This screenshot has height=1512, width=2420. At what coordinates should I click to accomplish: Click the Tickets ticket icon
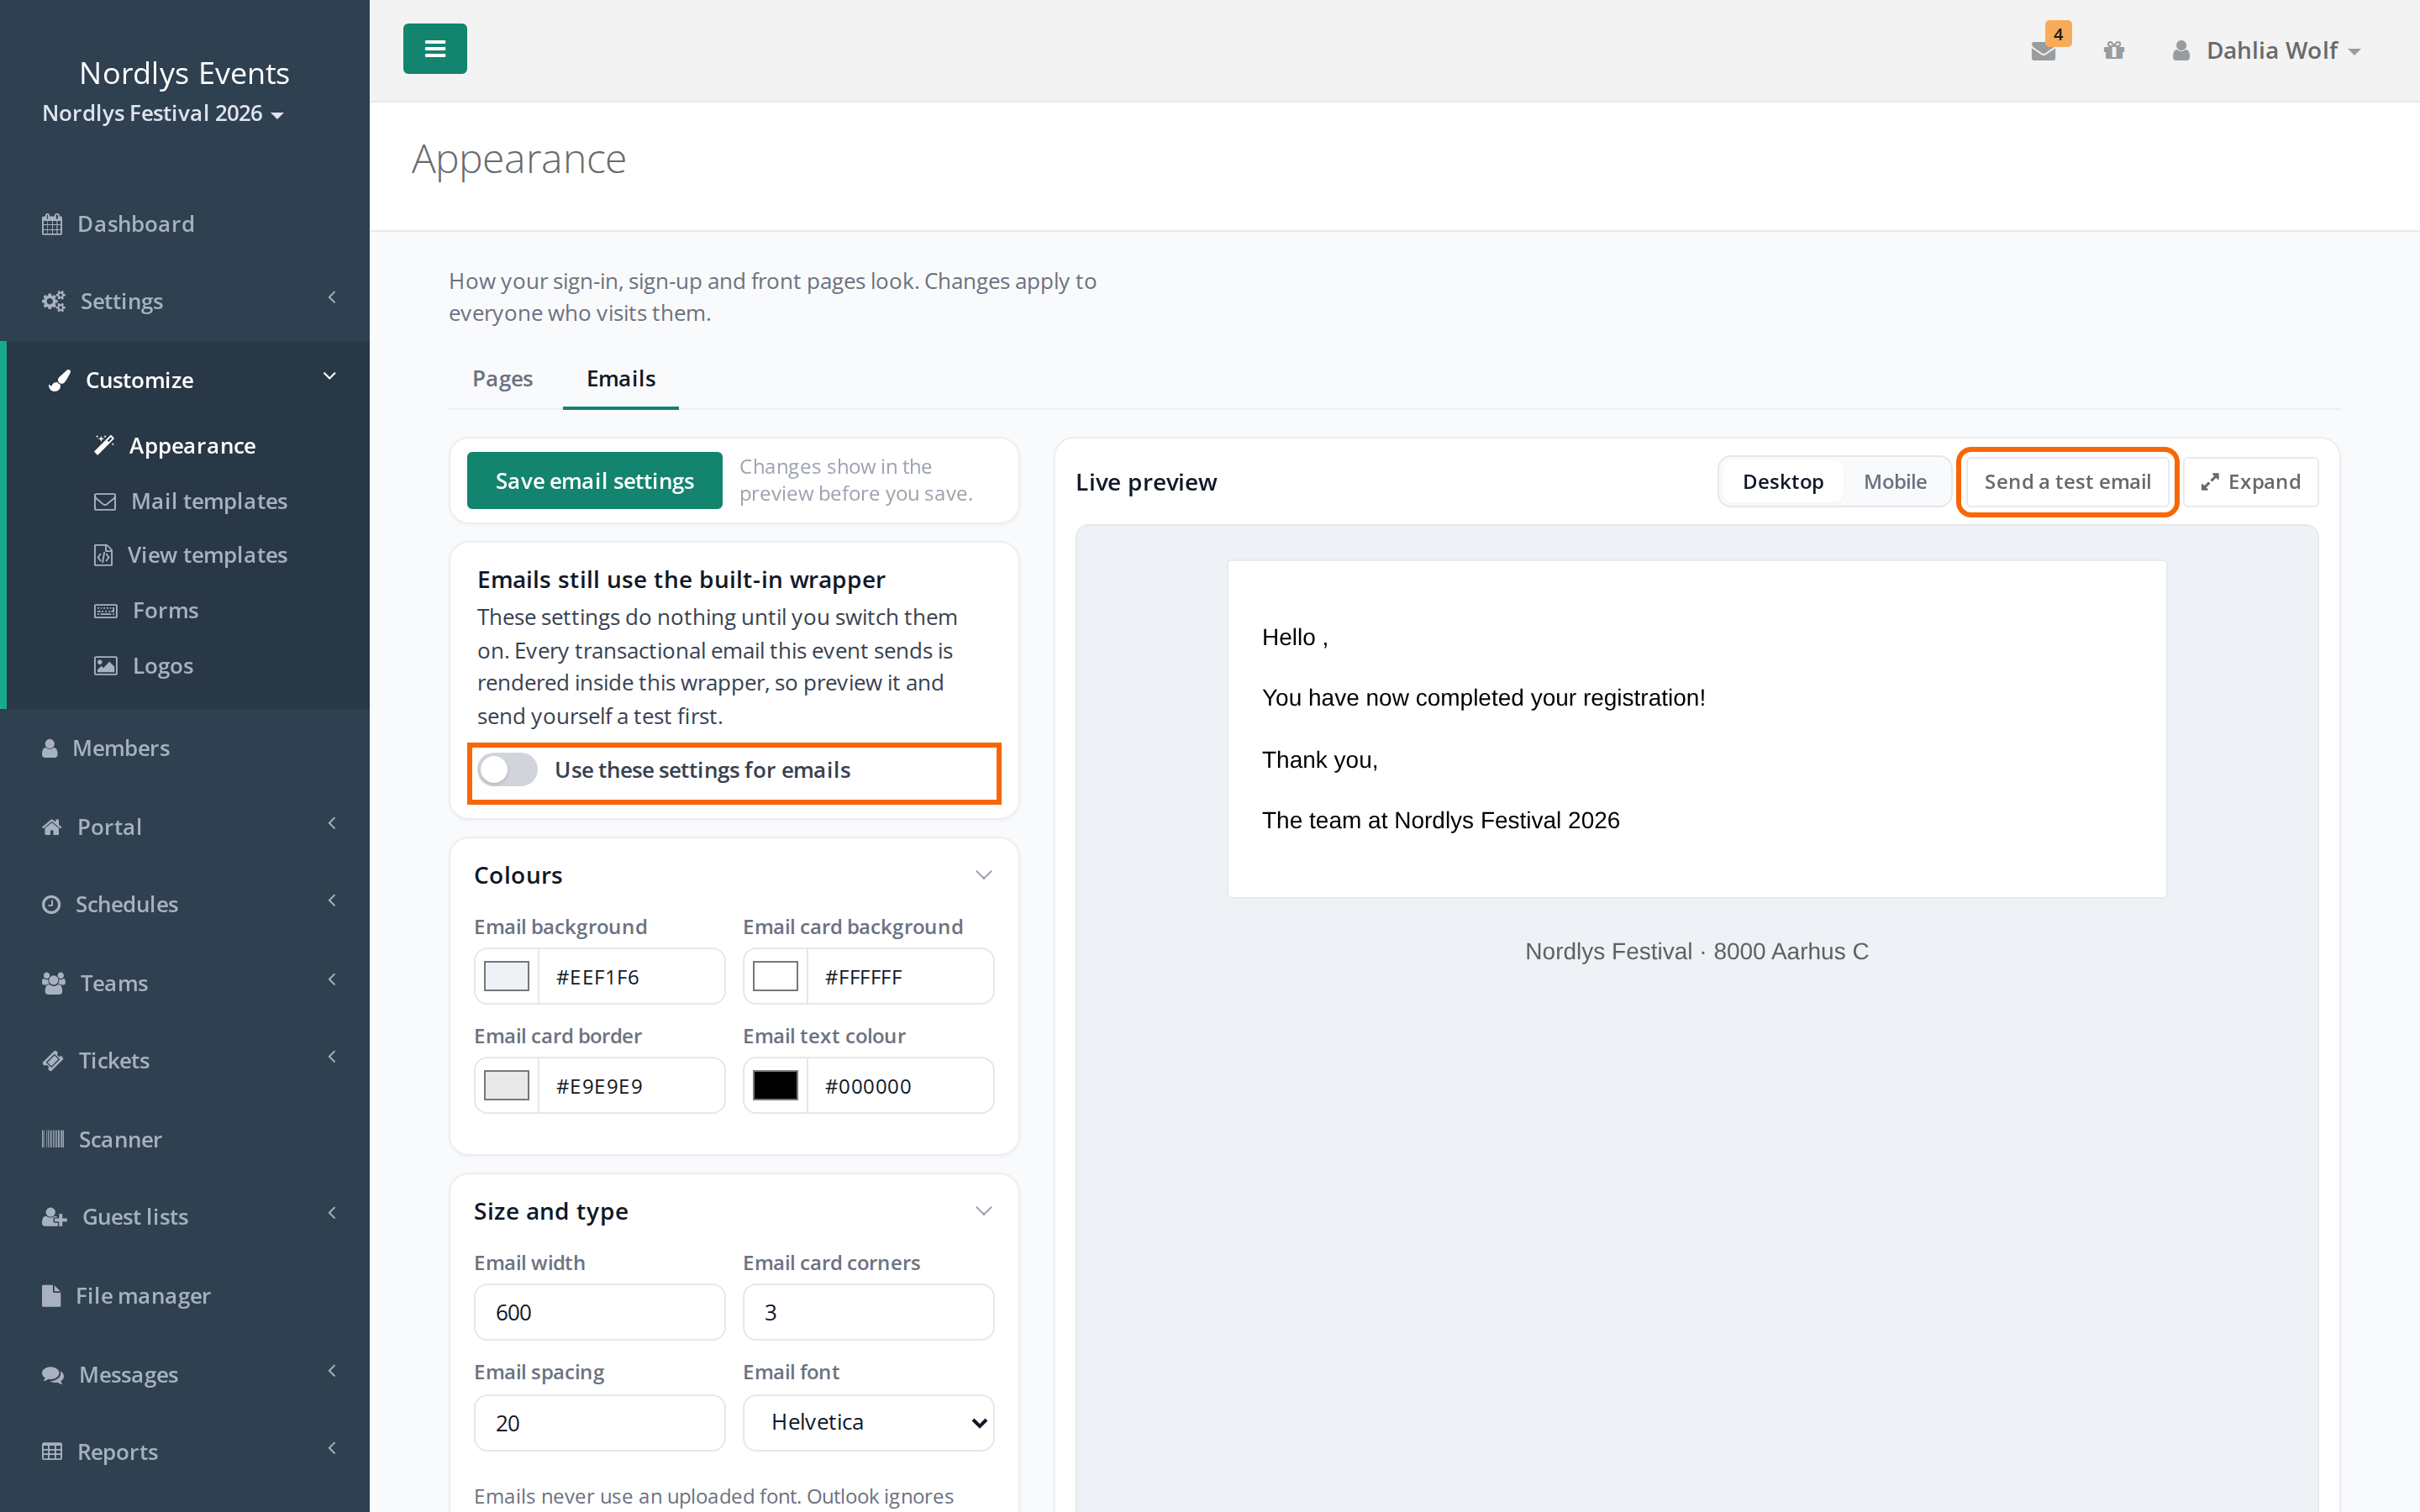pyautogui.click(x=53, y=1060)
